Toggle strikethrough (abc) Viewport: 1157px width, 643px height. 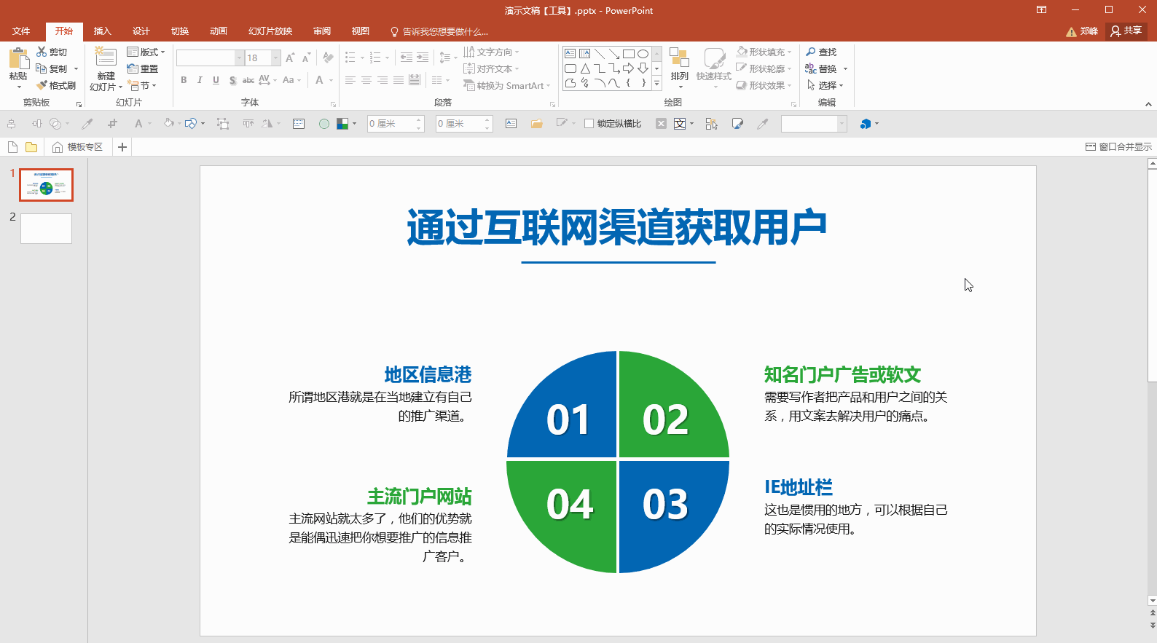pos(248,80)
